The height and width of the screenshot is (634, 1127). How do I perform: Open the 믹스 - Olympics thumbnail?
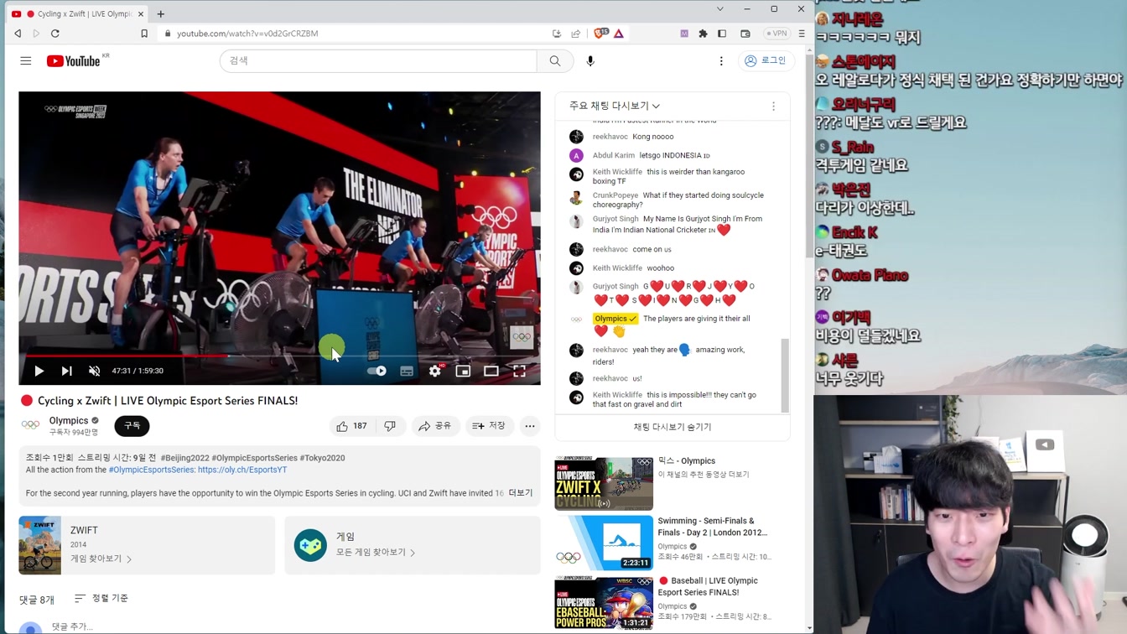click(604, 483)
